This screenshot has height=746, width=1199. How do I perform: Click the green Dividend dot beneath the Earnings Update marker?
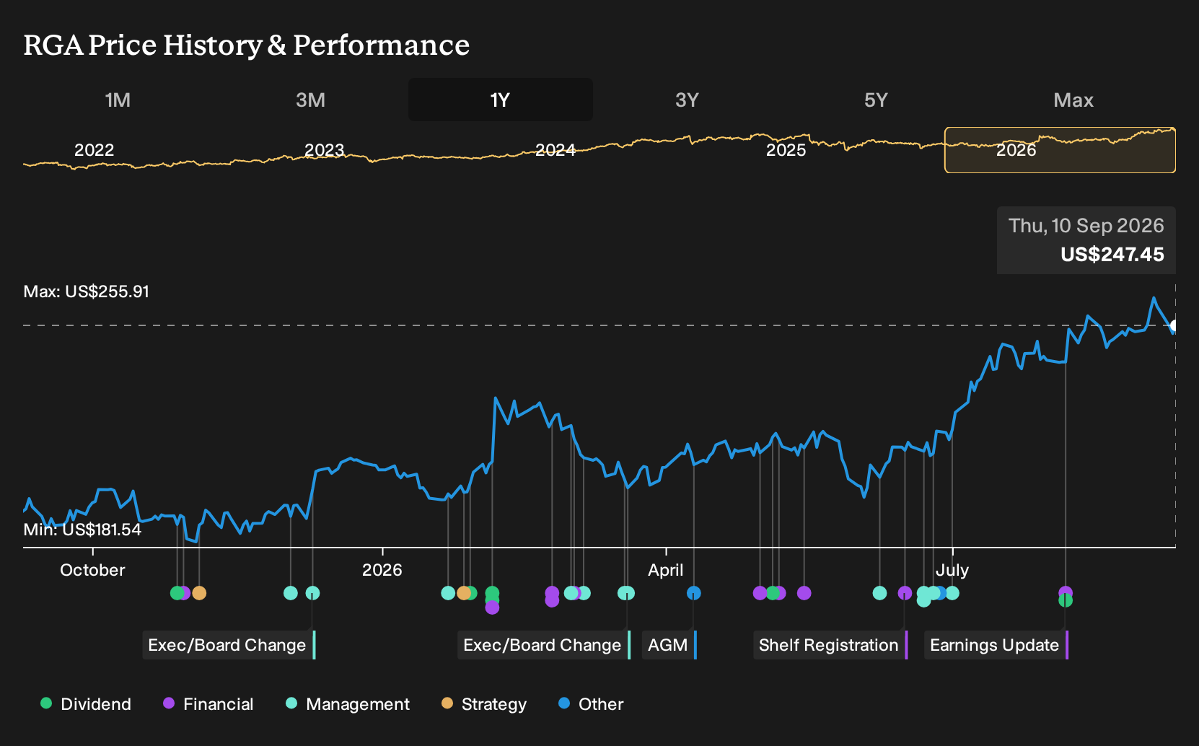click(x=1066, y=600)
